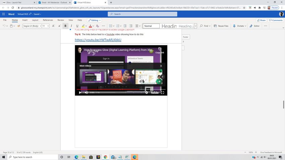Select the Format Painter brush

[18, 26]
